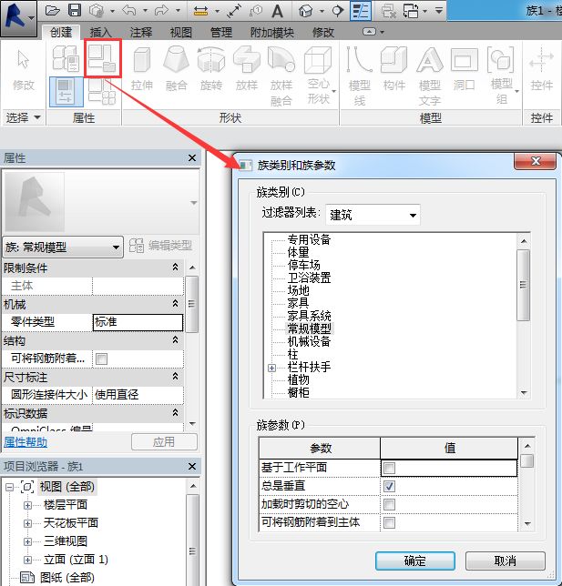562x586 pixels.
Task: Switch to the 创建 ribbon tab
Action: [x=61, y=33]
